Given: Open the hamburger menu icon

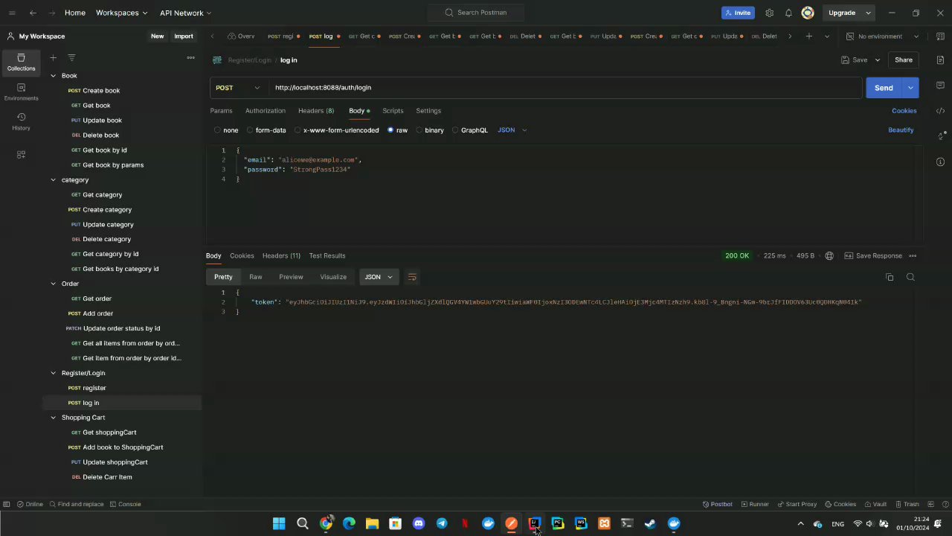Looking at the screenshot, I should (12, 13).
